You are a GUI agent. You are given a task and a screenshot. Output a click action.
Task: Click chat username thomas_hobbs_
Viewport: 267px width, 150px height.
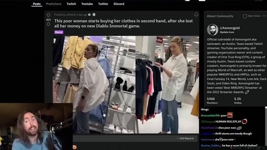tap(211, 145)
